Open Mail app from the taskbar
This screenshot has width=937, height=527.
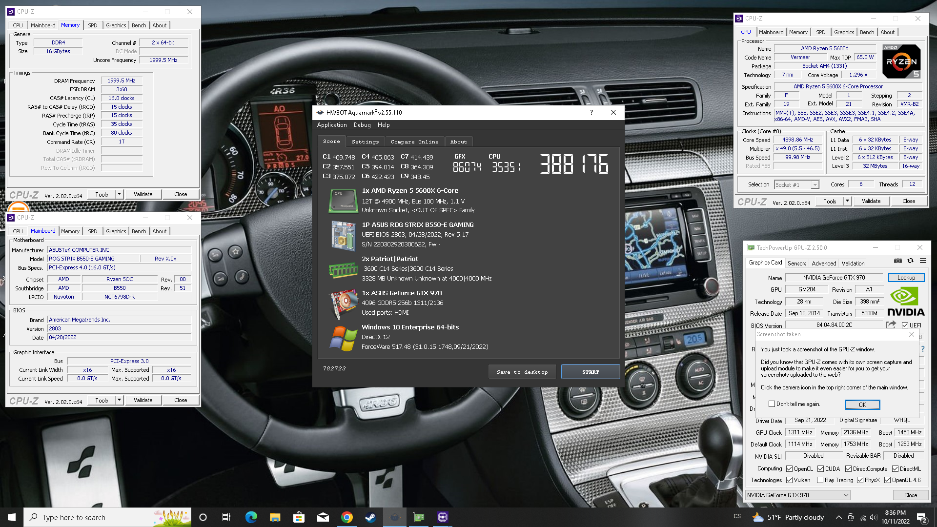click(x=323, y=517)
